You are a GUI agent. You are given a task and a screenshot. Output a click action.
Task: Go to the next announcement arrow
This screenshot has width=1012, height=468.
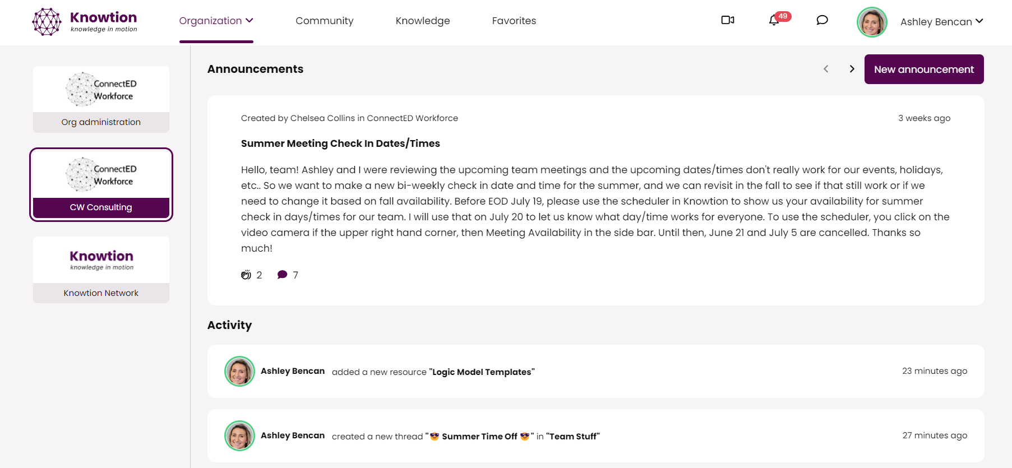pyautogui.click(x=852, y=69)
